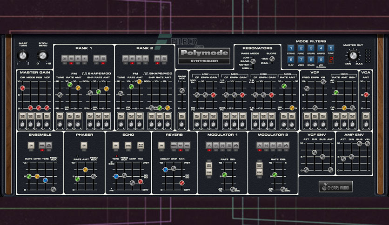Click the Reverb MIX red slider
The width and height of the screenshot is (389, 225).
click(182, 183)
